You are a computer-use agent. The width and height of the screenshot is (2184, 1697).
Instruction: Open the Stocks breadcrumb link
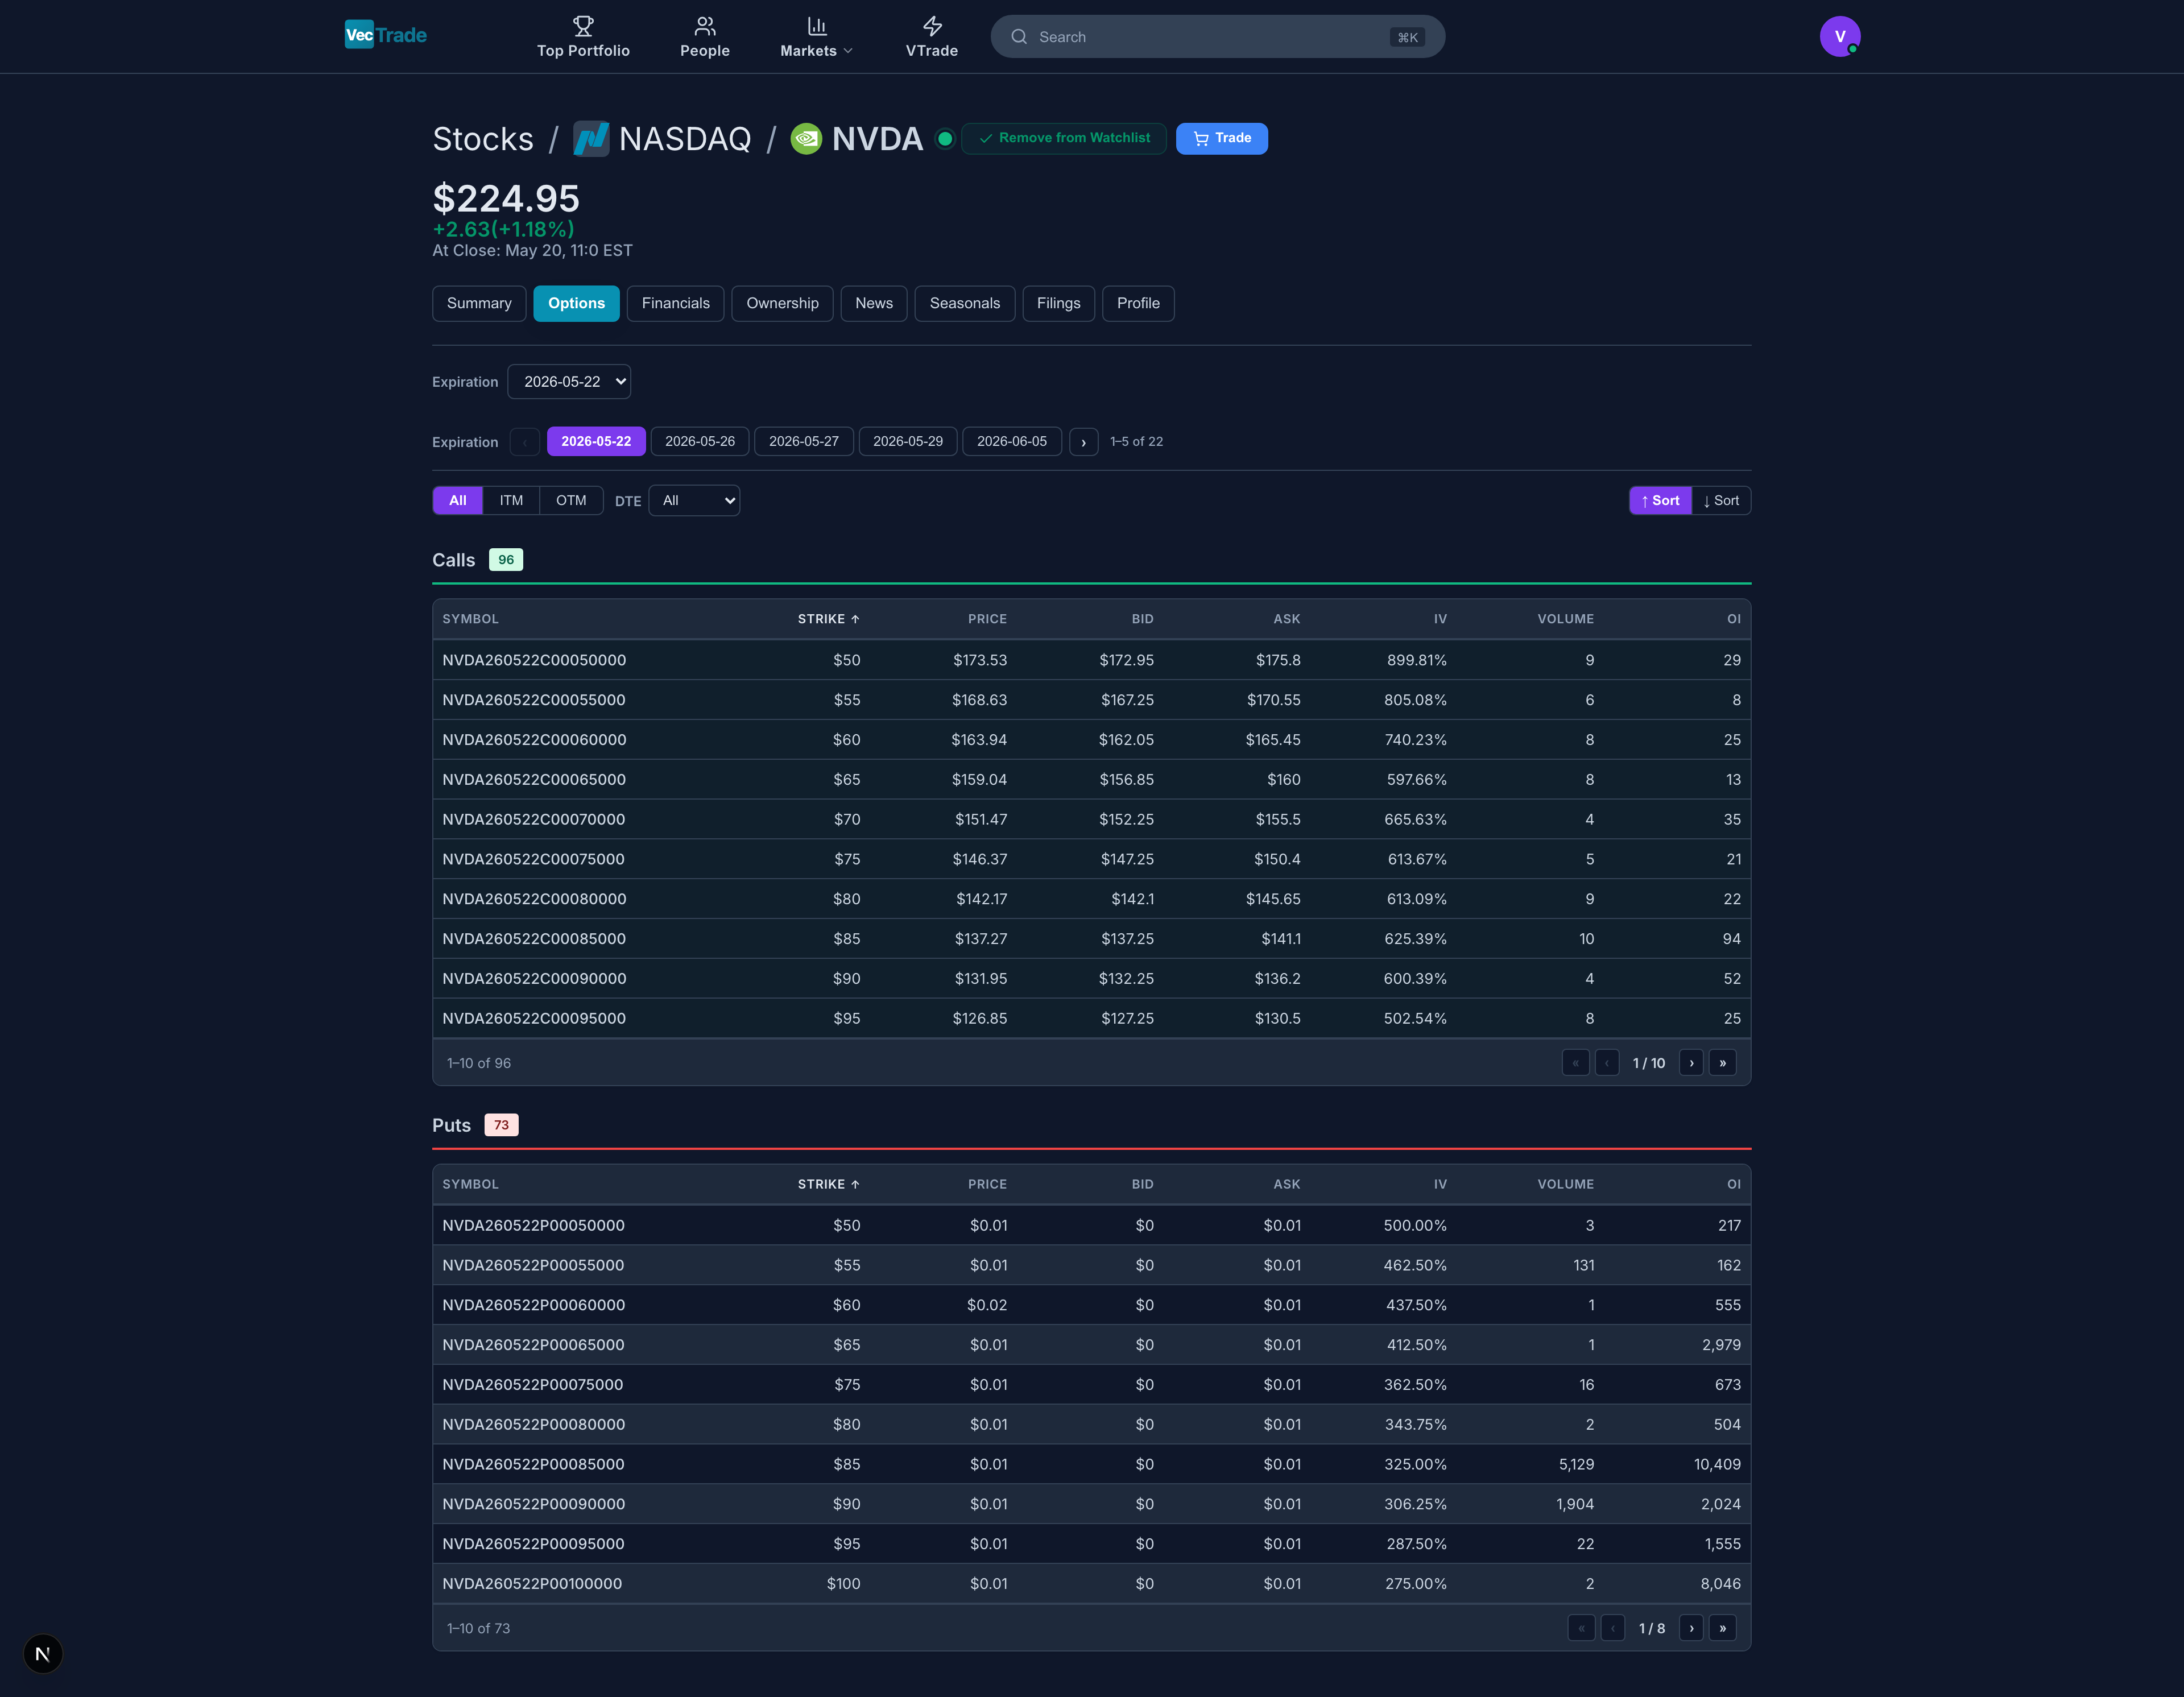pos(483,139)
